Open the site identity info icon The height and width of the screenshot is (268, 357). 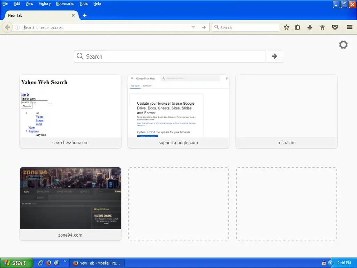pos(17,27)
